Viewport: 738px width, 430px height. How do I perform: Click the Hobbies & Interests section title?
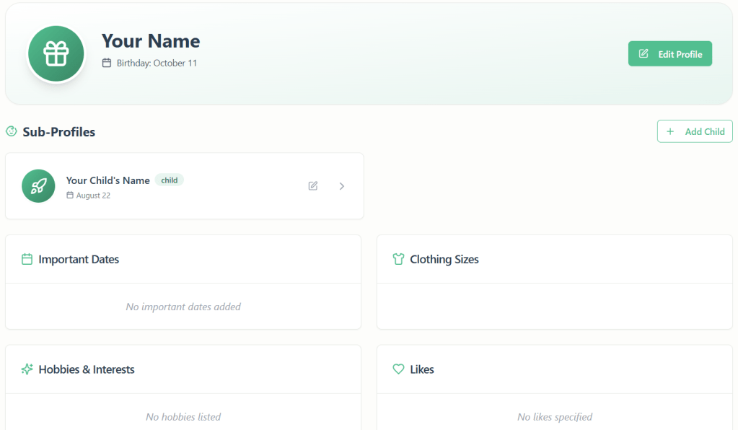[87, 369]
